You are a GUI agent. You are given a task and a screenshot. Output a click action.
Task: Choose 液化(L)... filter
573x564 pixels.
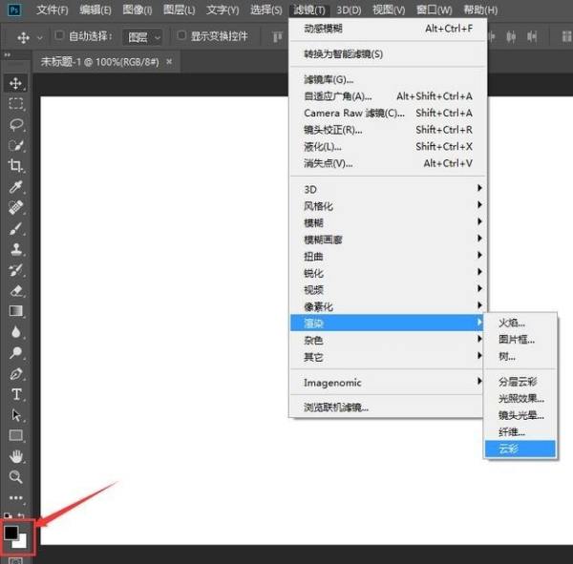click(387, 146)
